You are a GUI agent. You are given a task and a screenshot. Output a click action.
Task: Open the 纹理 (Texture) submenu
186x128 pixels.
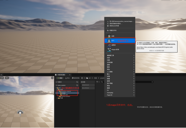coord(120,76)
